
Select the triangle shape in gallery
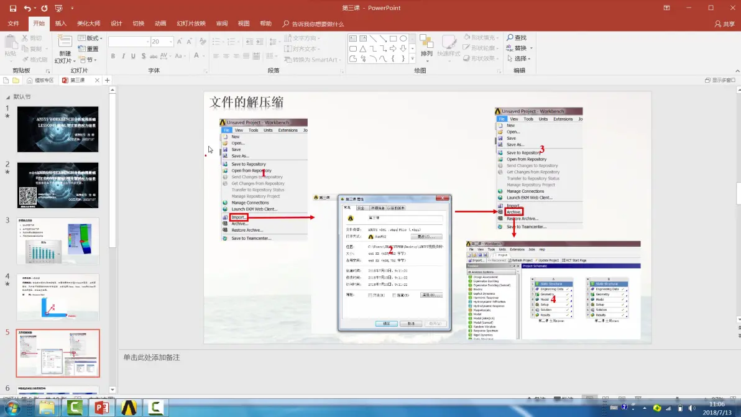[x=363, y=48]
